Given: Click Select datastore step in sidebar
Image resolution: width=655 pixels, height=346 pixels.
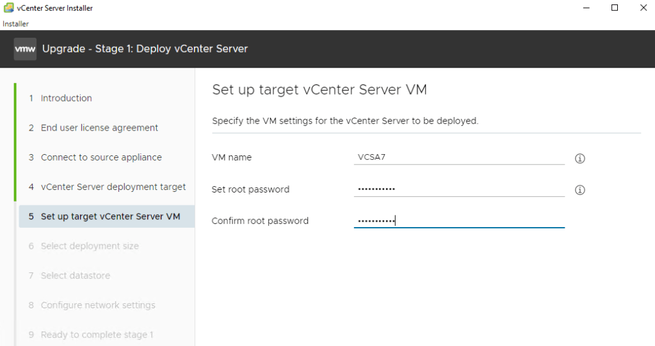Looking at the screenshot, I should 76,276.
